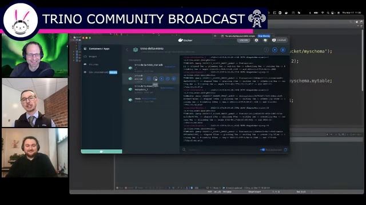The height and width of the screenshot is (205, 366).
Task: Click the mariadb container cube icon
Action: coord(130,68)
